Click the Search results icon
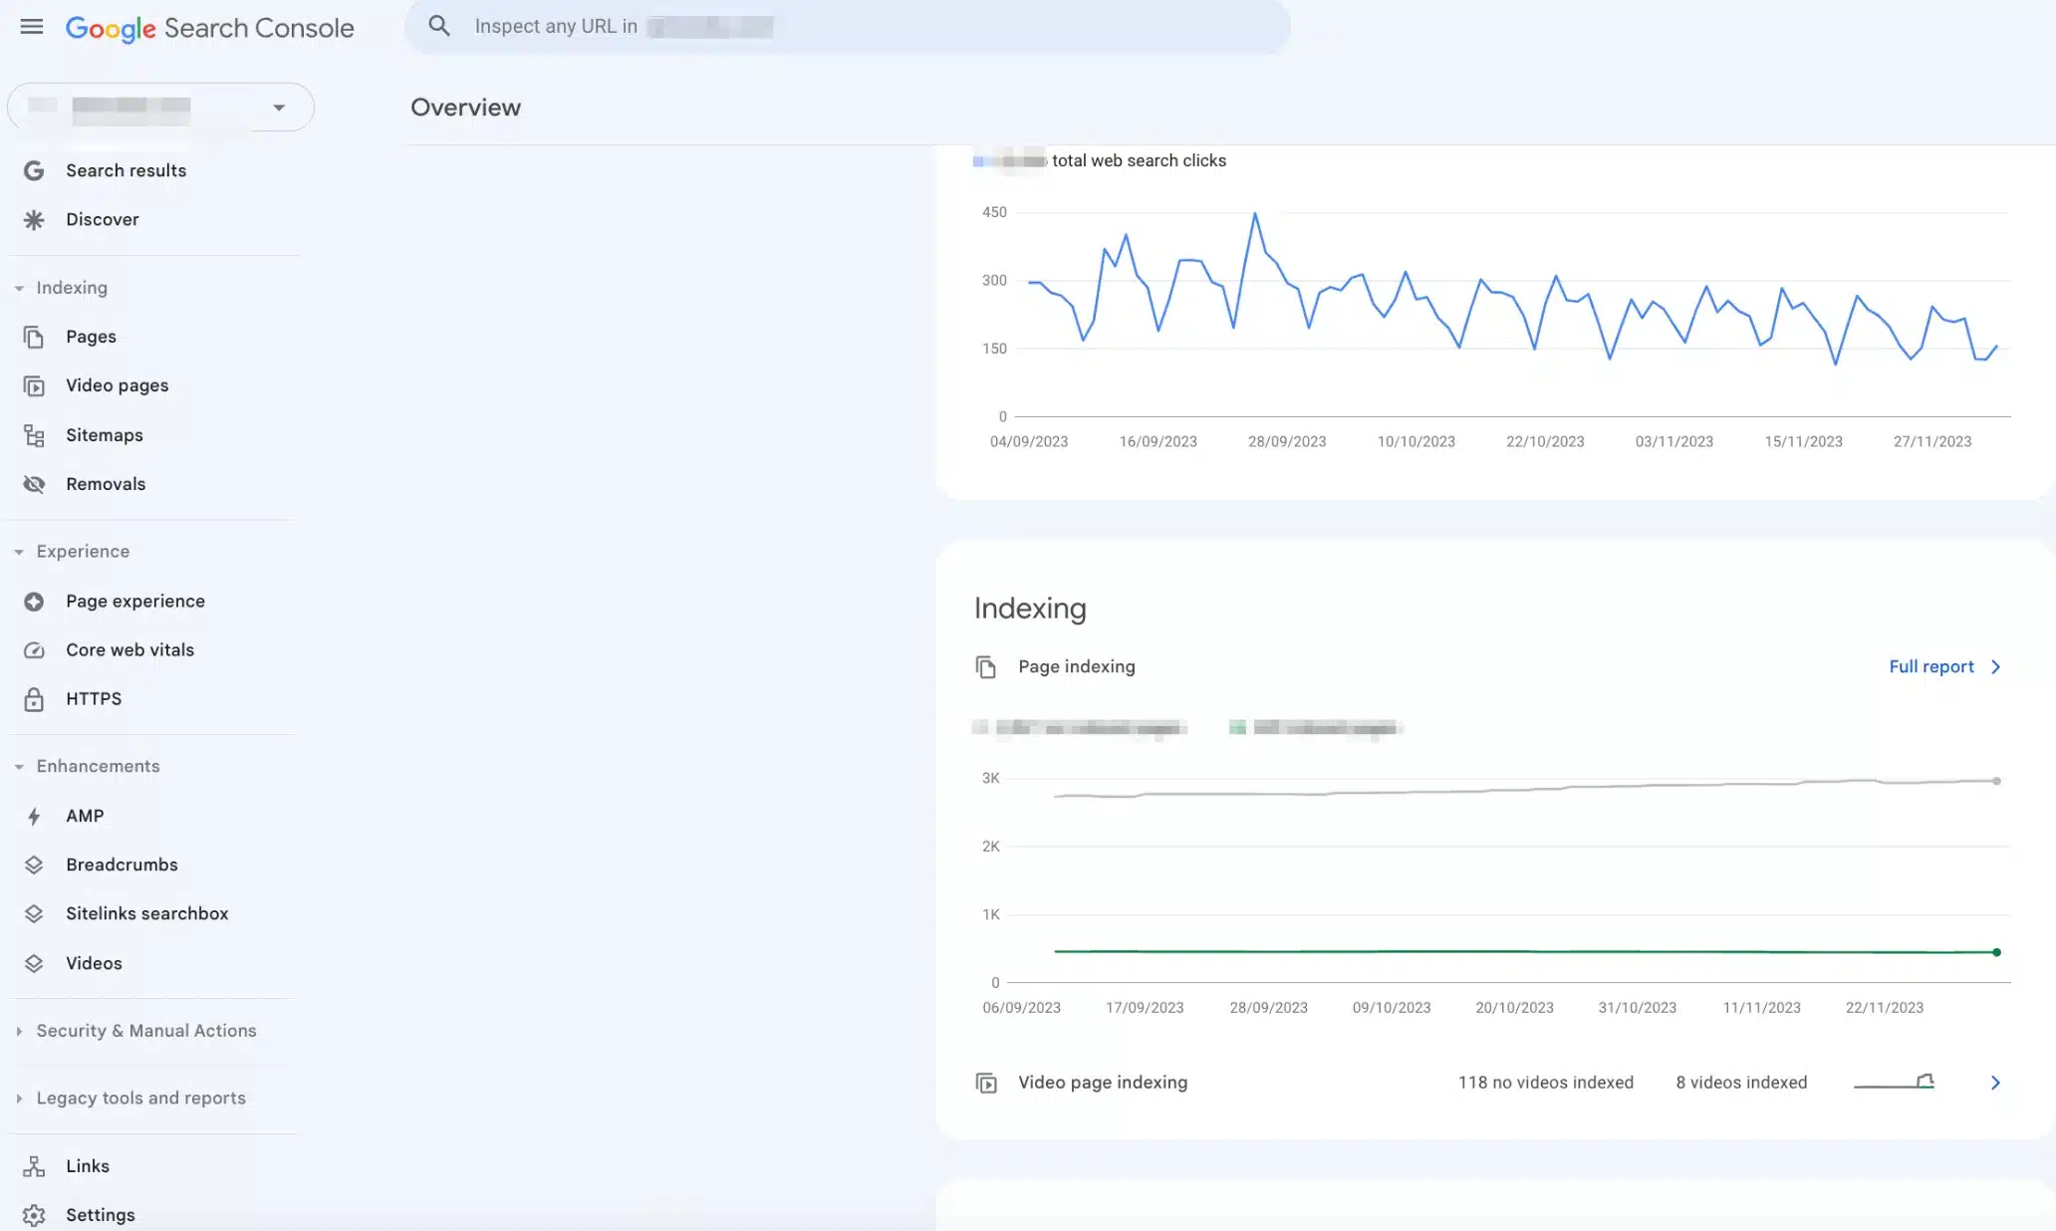The height and width of the screenshot is (1231, 2056). (x=34, y=170)
